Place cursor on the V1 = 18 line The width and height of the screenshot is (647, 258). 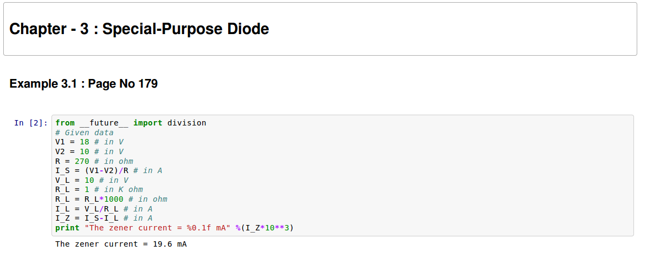[x=89, y=142]
